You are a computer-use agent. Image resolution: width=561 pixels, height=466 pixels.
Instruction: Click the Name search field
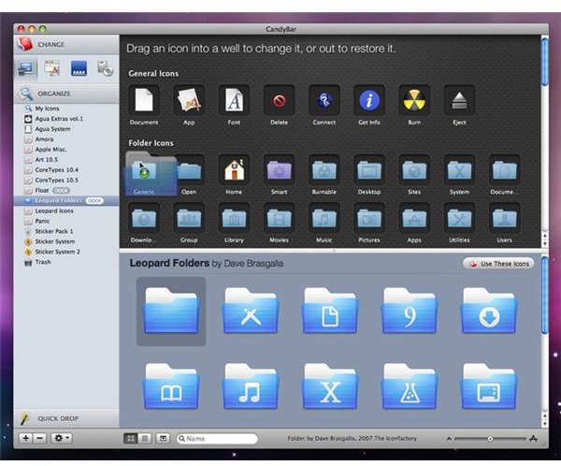(217, 439)
